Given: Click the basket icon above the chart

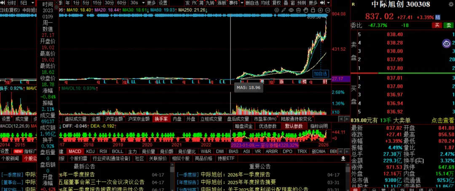Looking at the screenshot, I should point(298,10).
